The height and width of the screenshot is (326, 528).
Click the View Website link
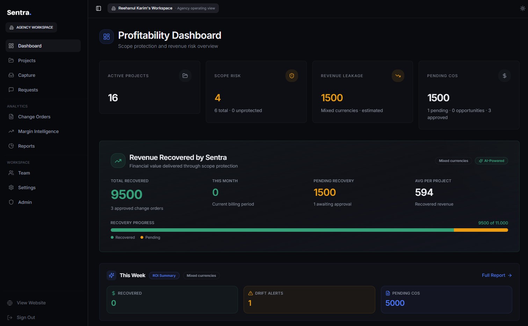(x=31, y=303)
